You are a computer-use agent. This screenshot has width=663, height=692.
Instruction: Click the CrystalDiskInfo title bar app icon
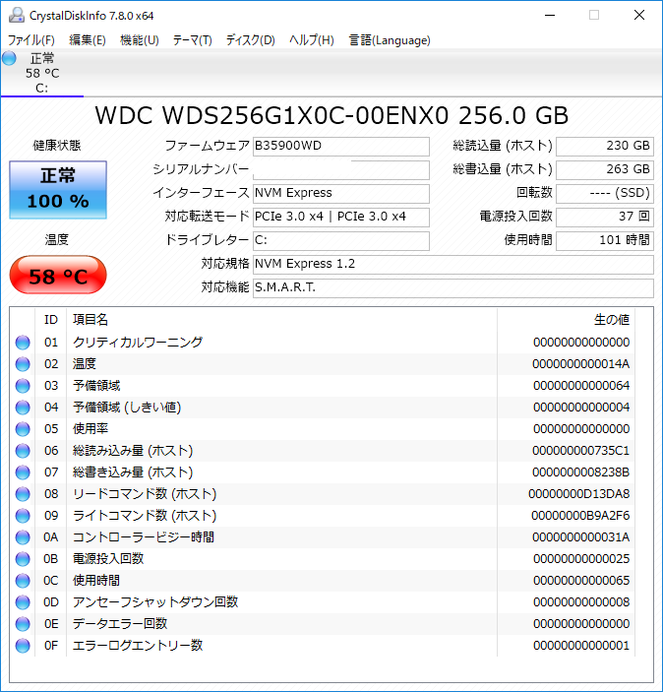point(17,15)
